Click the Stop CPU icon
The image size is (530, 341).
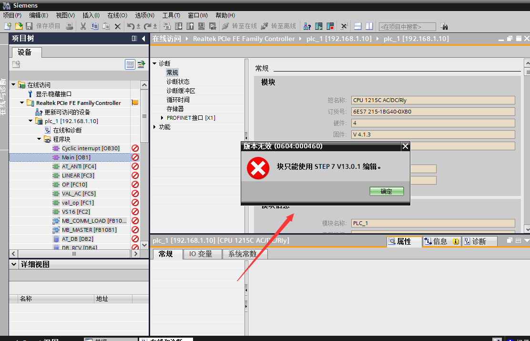pos(330,26)
